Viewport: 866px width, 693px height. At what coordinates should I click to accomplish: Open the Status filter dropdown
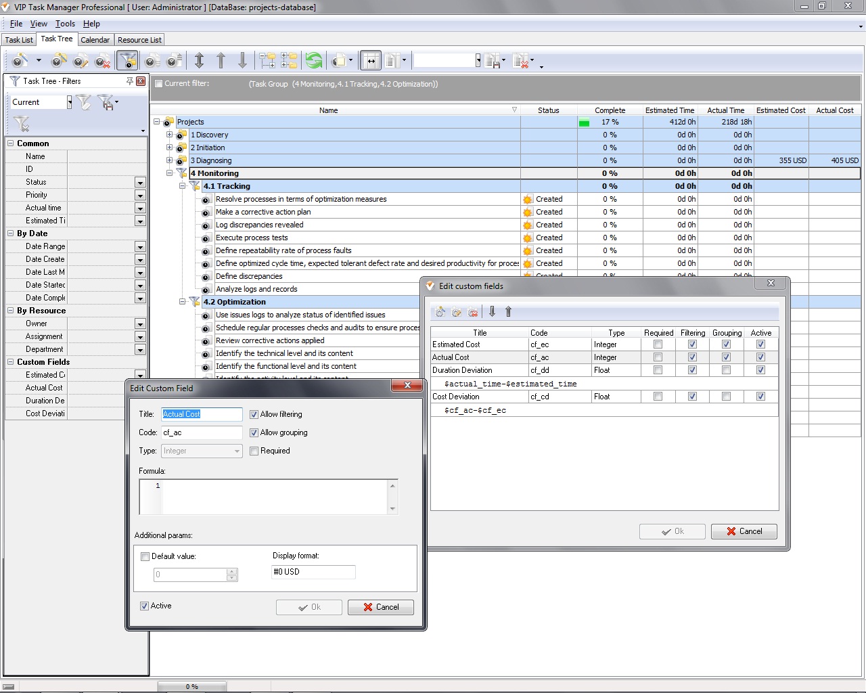140,183
